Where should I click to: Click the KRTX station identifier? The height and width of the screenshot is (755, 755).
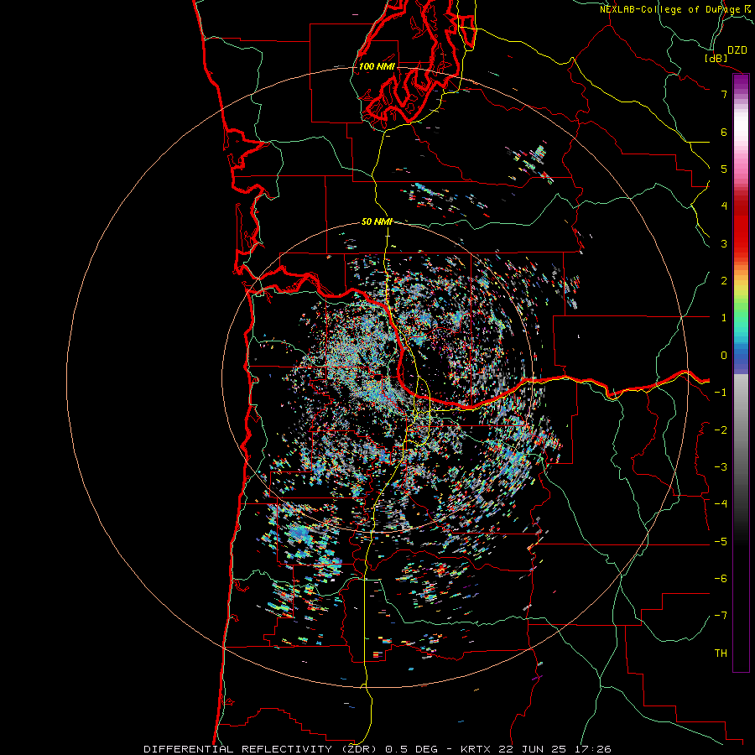[x=475, y=749]
